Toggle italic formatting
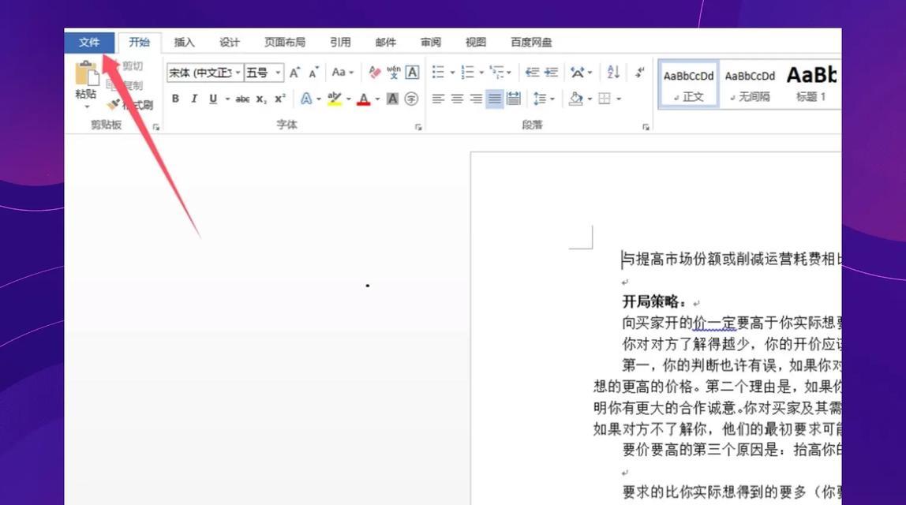906x505 pixels. 194,99
